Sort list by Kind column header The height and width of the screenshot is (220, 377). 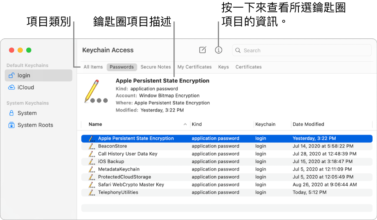tap(197, 124)
